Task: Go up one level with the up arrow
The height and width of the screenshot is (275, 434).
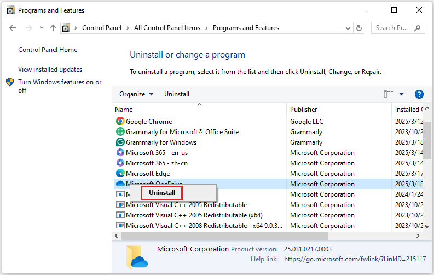Action: click(x=53, y=28)
